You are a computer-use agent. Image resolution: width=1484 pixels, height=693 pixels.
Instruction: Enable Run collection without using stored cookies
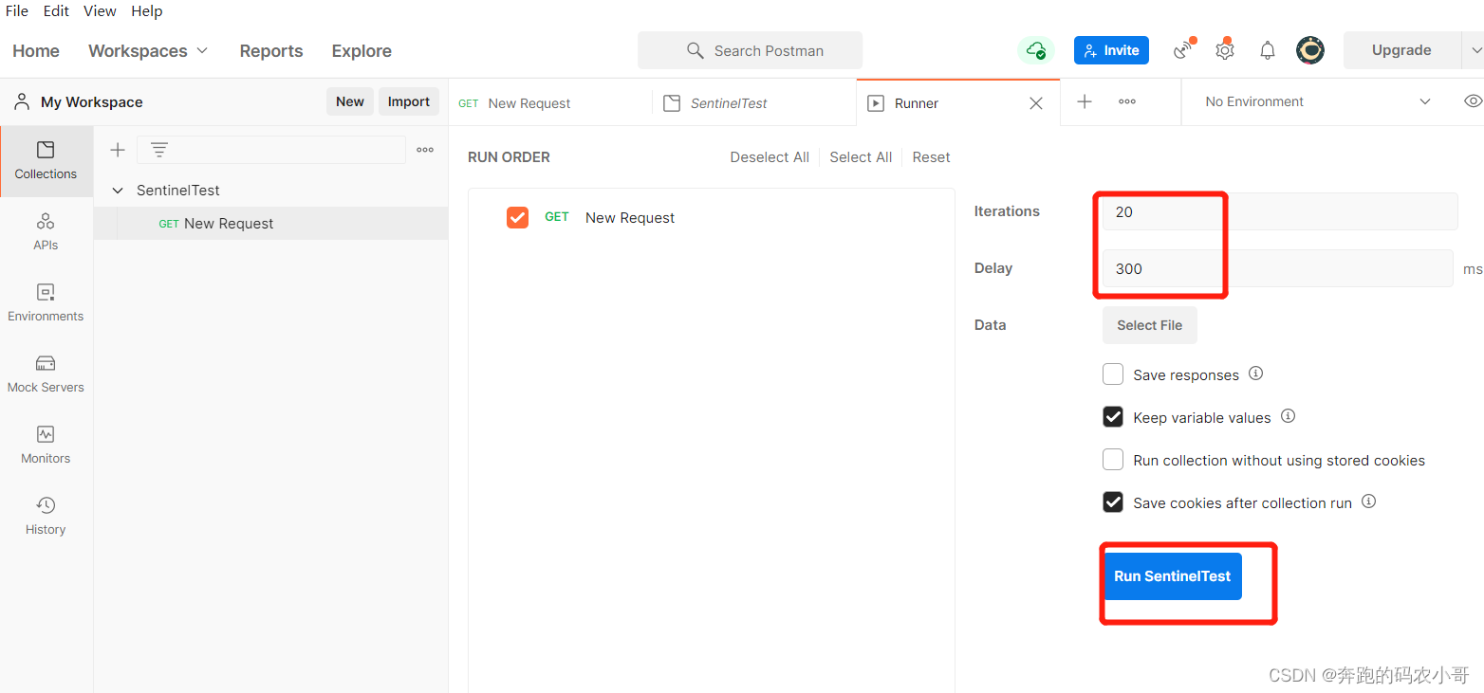(x=1113, y=460)
